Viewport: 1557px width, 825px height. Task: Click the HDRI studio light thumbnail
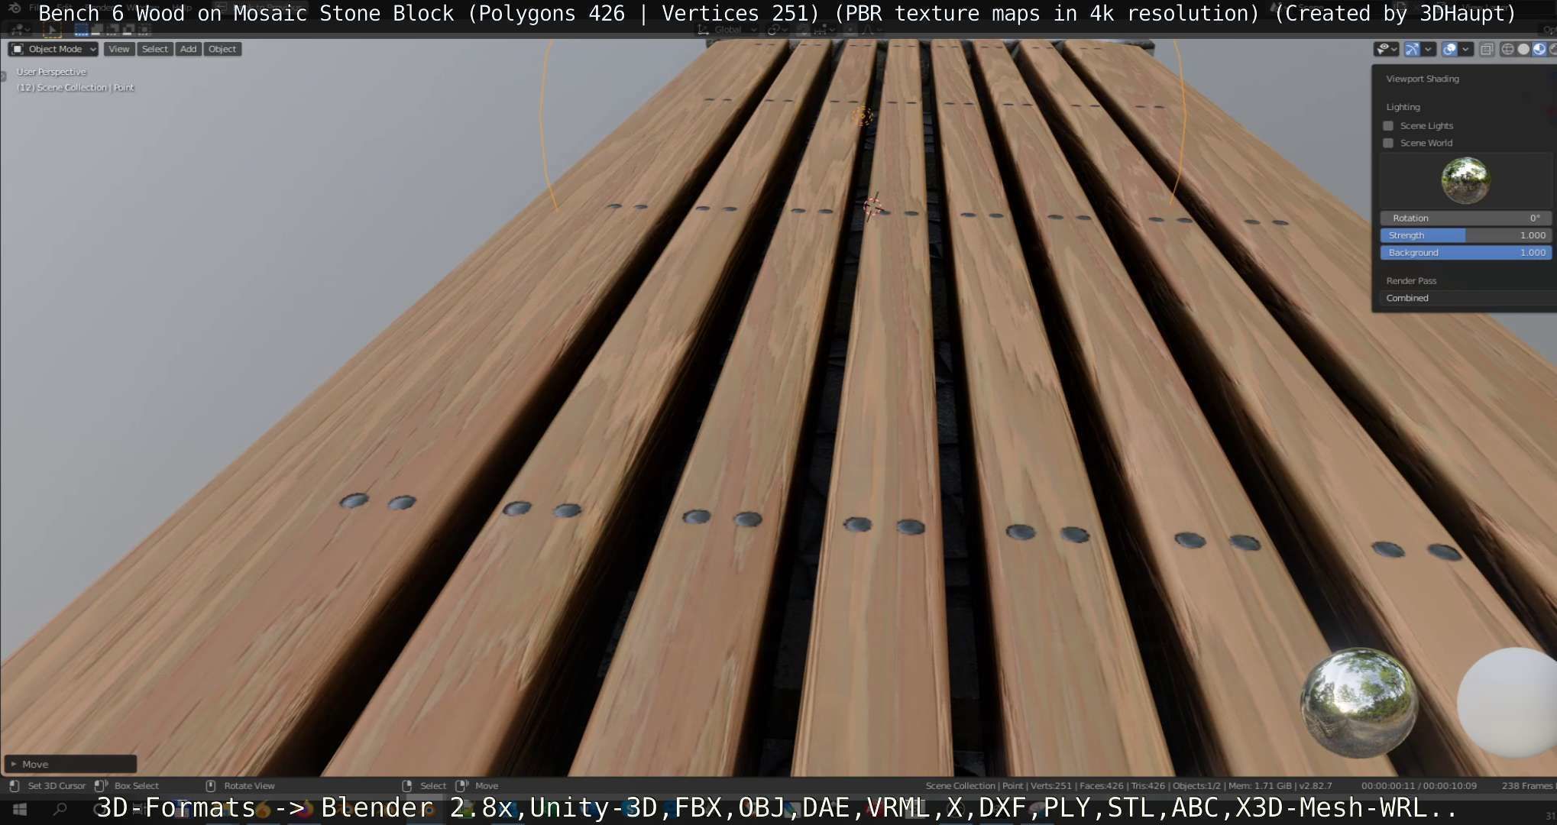(x=1465, y=180)
